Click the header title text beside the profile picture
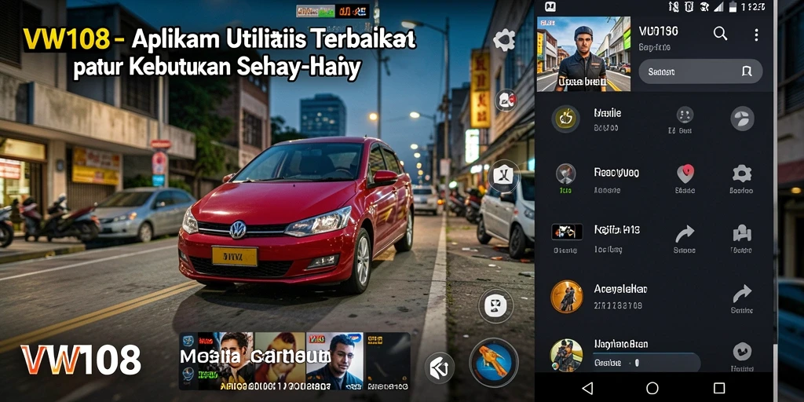 click(659, 31)
